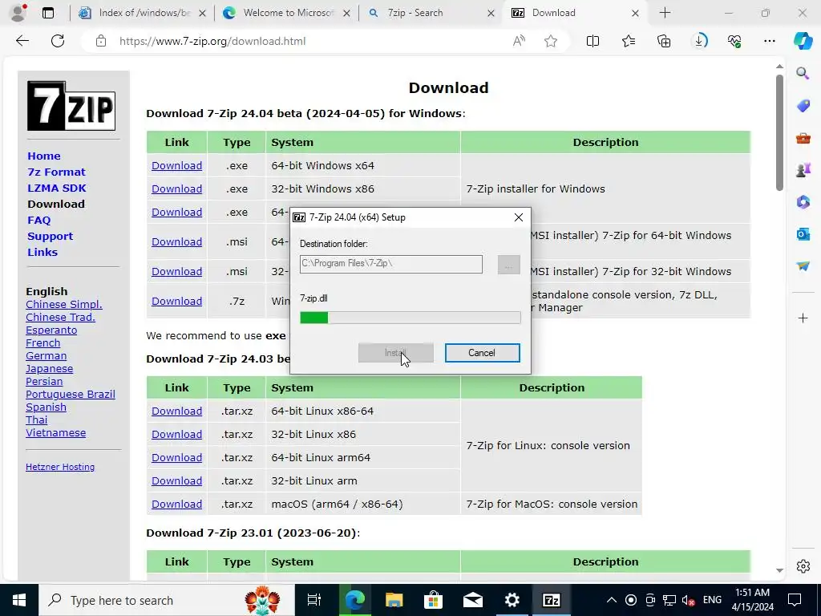Open the sidebar Outlook icon
Viewport: 821px width, 616px height.
tap(803, 234)
